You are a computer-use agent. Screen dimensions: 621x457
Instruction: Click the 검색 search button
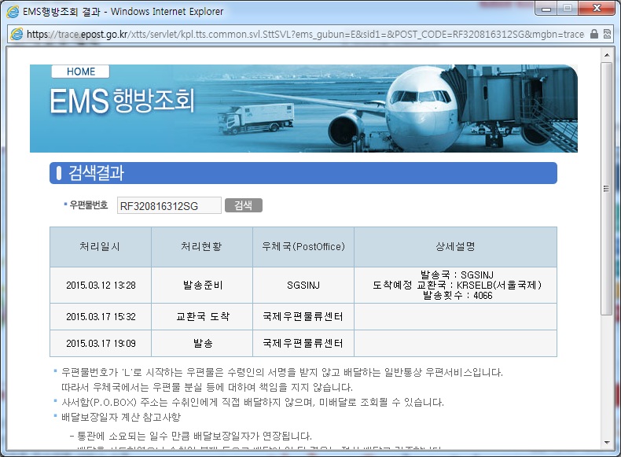pos(243,205)
